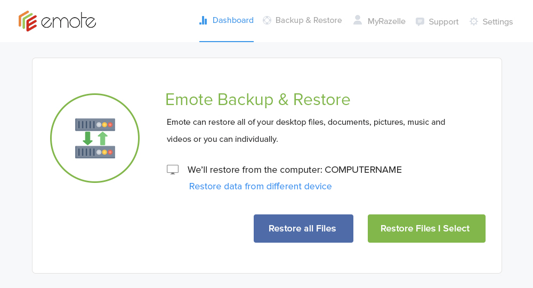Click the Restore all Files button
This screenshot has height=288, width=533.
click(303, 228)
